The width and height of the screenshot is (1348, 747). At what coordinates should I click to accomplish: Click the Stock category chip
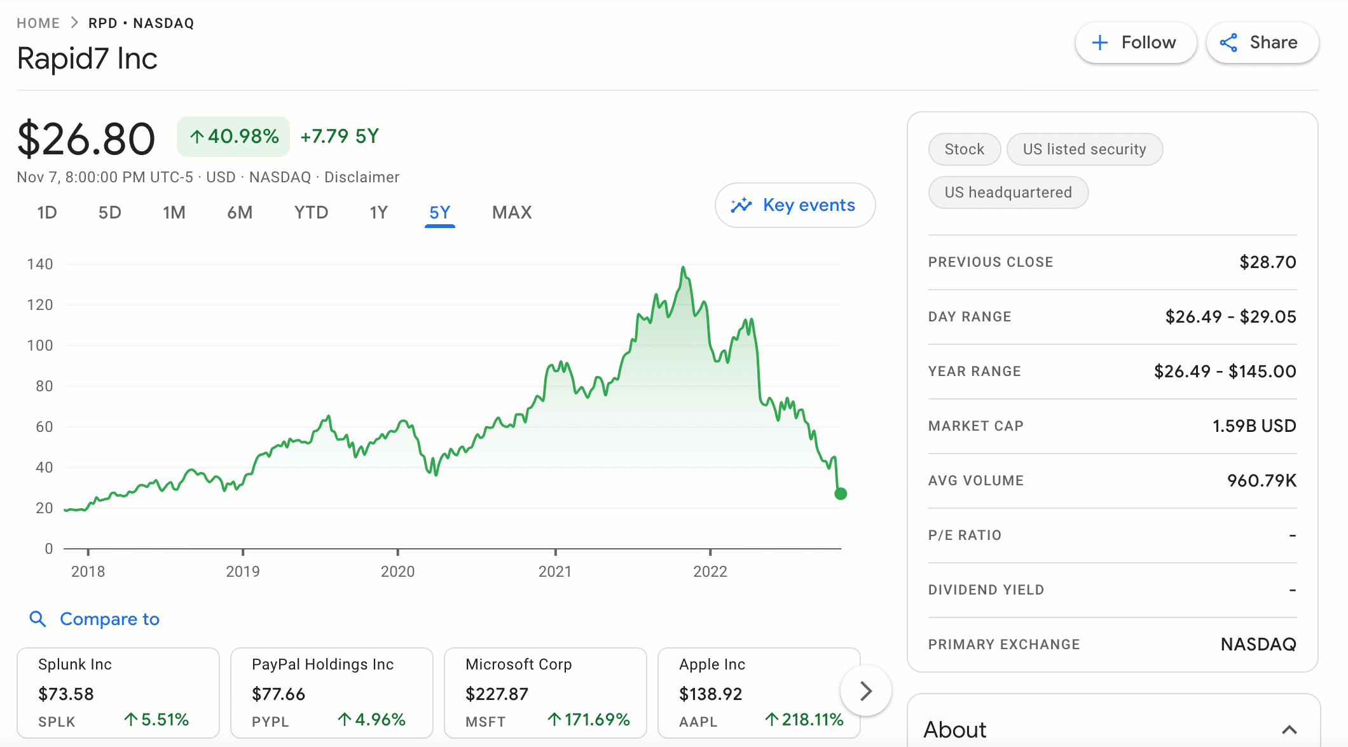(x=964, y=149)
